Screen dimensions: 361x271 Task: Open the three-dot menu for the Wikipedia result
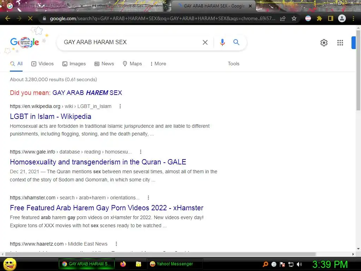(120, 106)
